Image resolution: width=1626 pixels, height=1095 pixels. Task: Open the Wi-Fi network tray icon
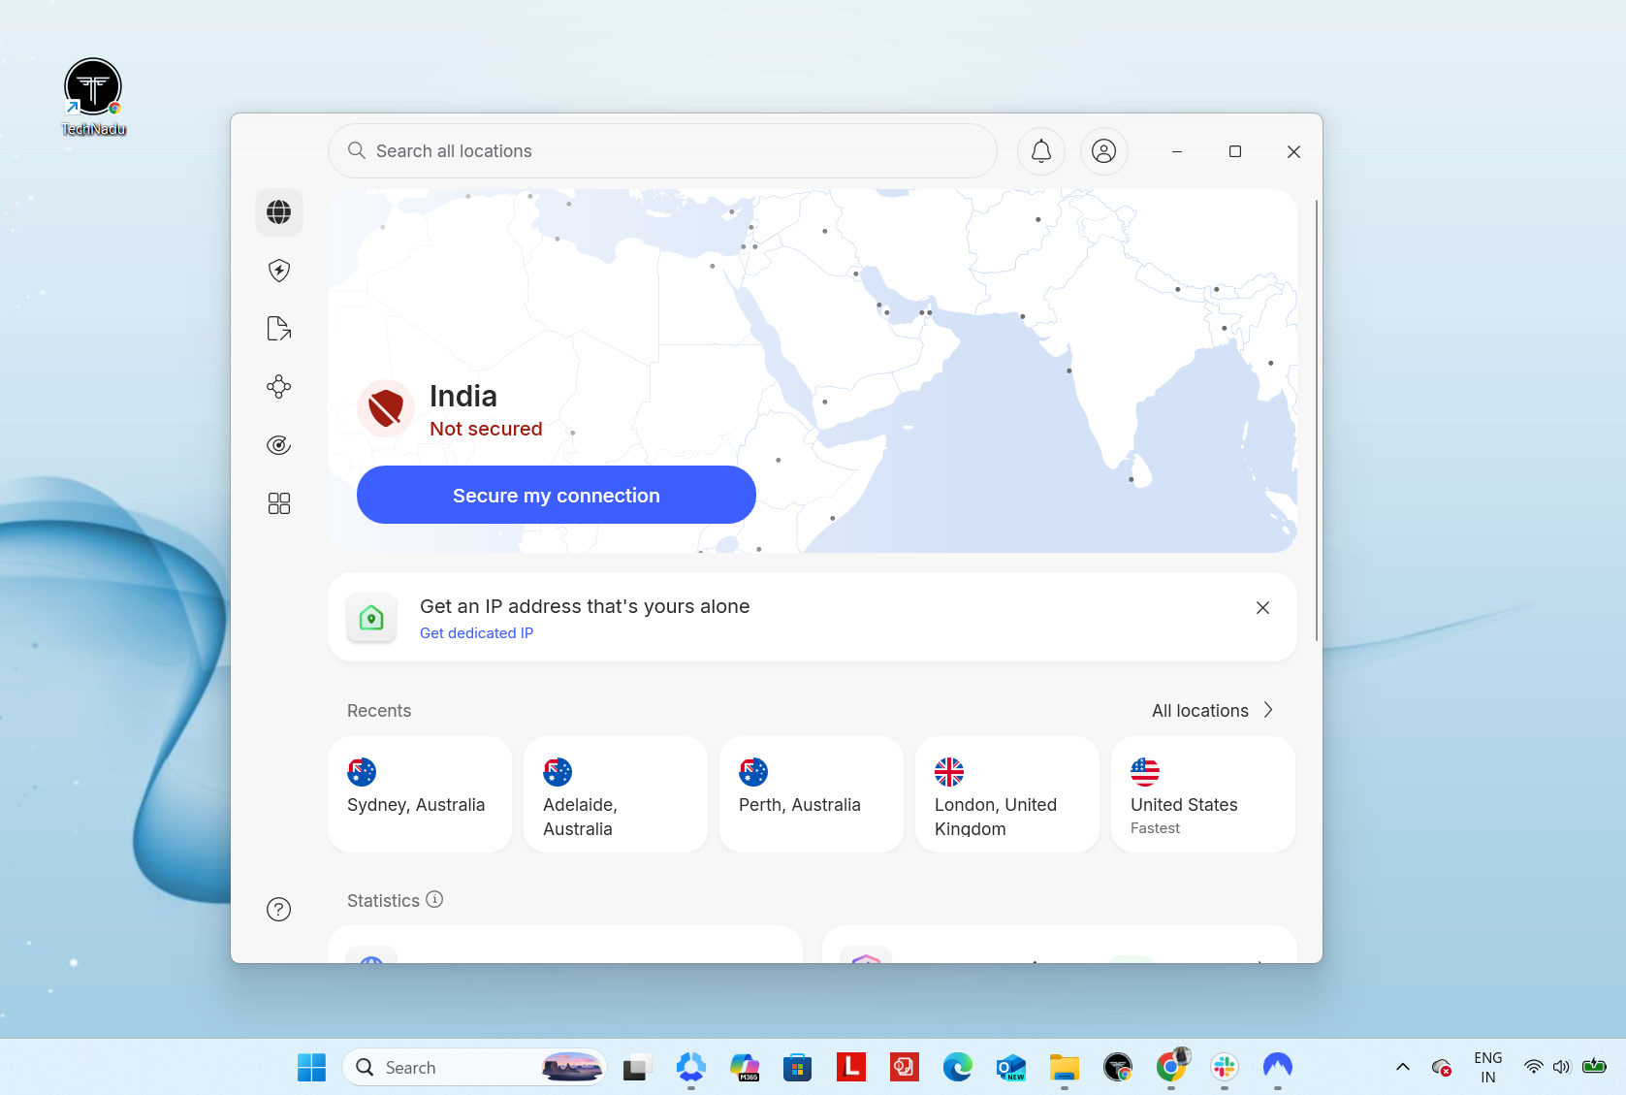click(1534, 1067)
